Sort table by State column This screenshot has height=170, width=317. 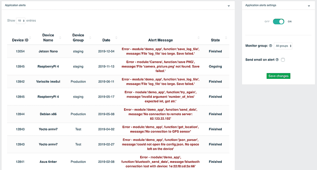215,40
